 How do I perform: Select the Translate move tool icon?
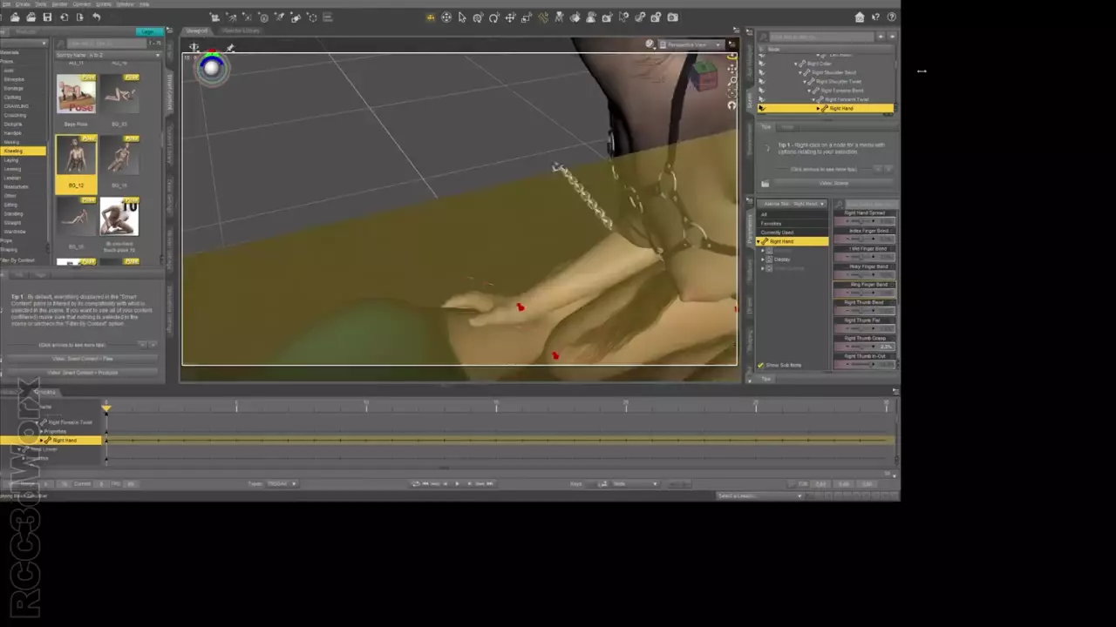tap(511, 17)
